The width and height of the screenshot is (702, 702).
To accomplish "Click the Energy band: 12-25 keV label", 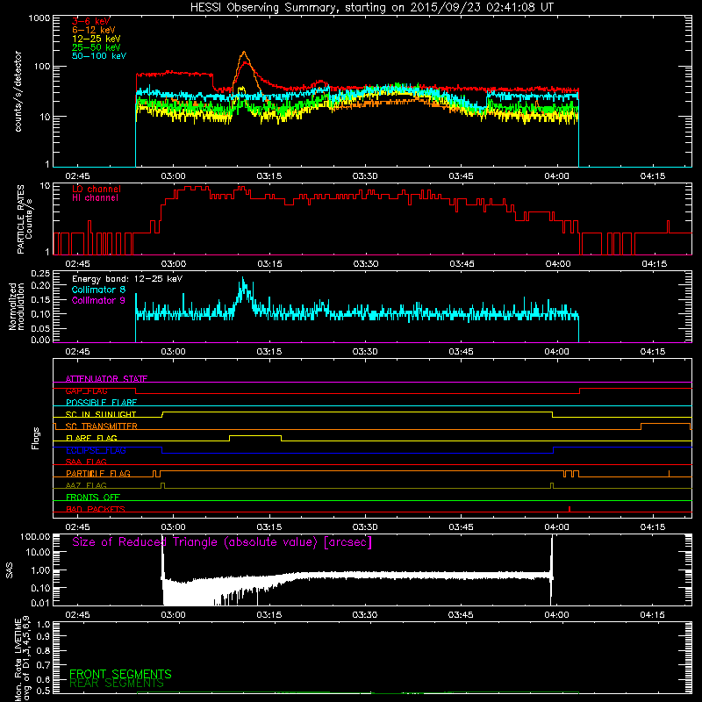I will (x=127, y=279).
